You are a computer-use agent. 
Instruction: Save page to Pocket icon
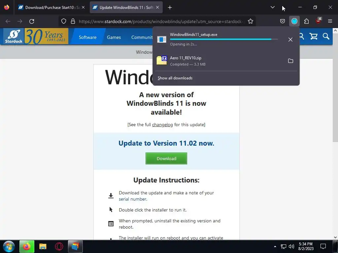pos(283,21)
